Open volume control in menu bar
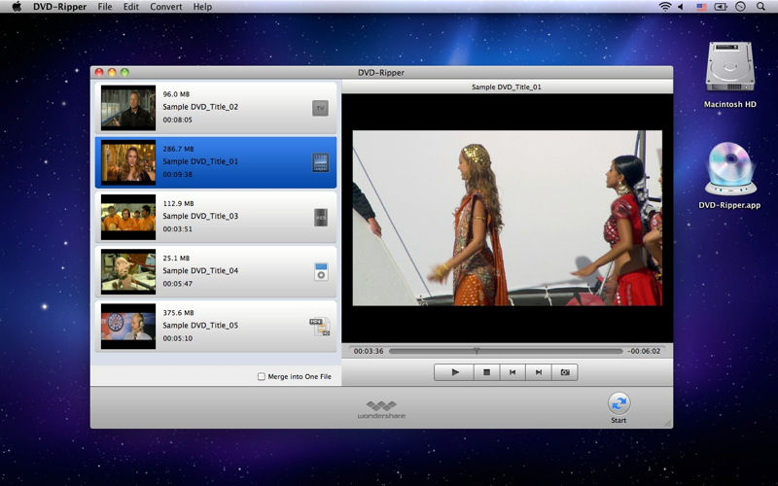The width and height of the screenshot is (778, 486). coord(681,7)
